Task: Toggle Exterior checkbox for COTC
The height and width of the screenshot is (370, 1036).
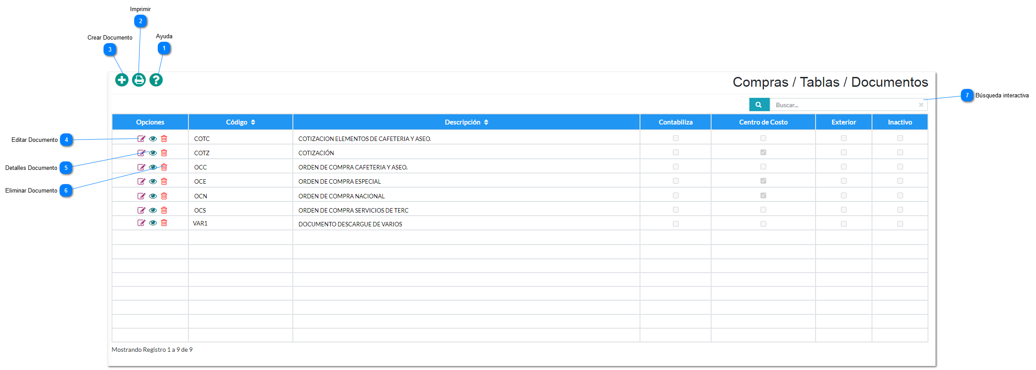Action: tap(844, 138)
